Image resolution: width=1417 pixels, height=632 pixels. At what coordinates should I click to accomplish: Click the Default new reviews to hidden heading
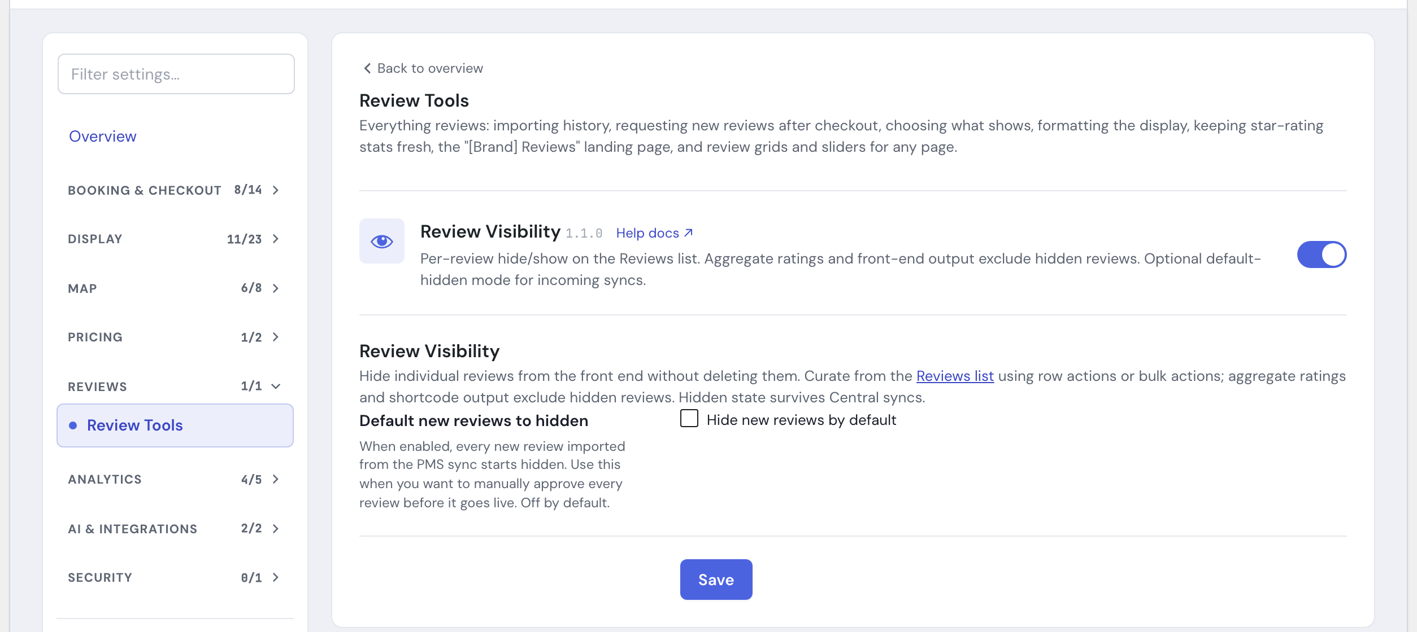pos(473,420)
